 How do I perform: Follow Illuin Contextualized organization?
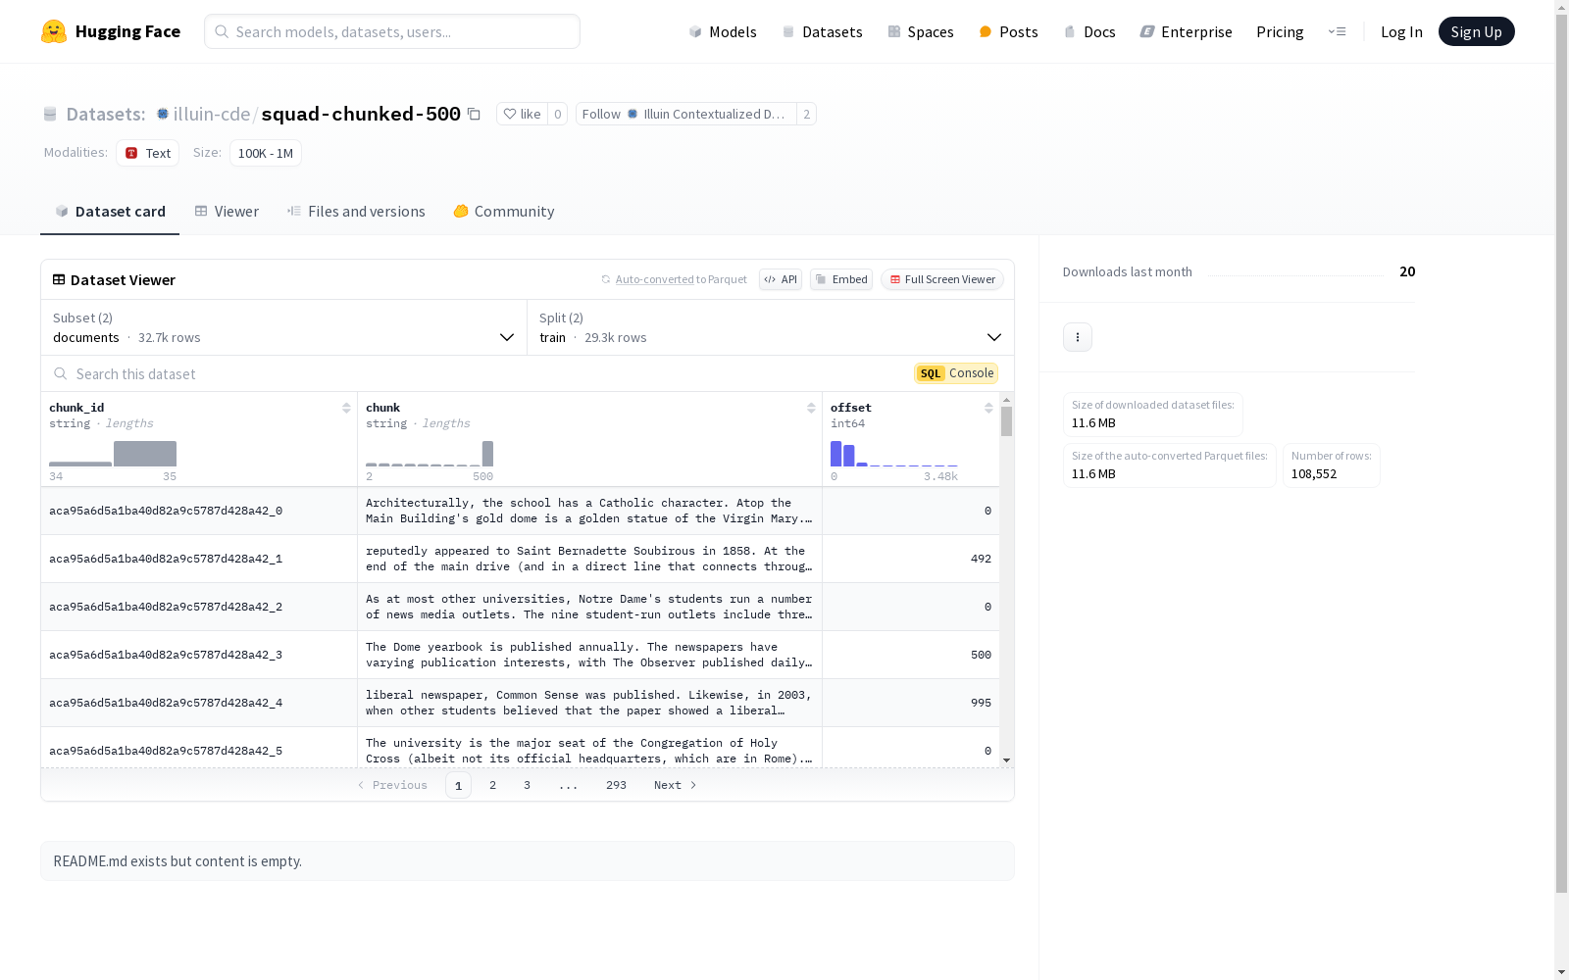tap(685, 115)
